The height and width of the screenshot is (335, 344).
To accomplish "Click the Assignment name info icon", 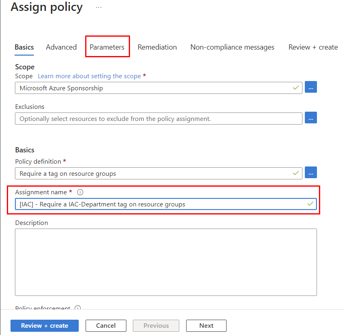I will (80, 192).
